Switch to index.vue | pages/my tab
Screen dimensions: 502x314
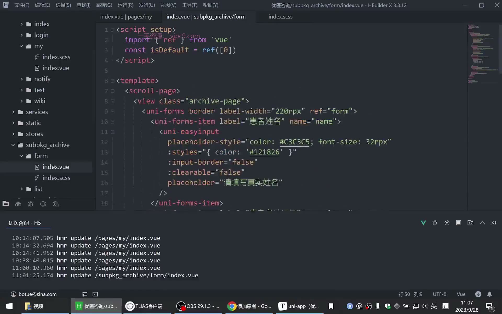click(126, 17)
